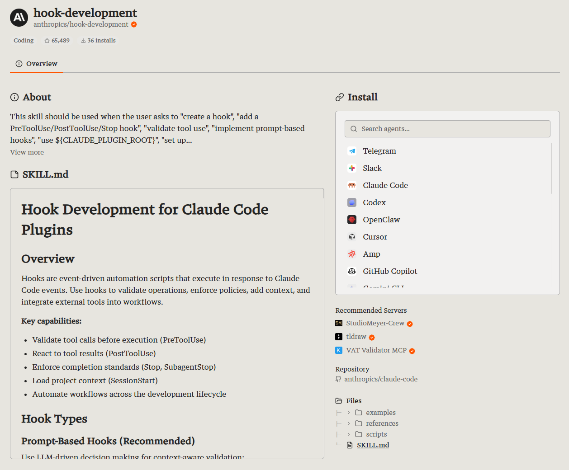Click the Prompt-Based Hooks (Recommended) heading
Image resolution: width=569 pixels, height=470 pixels.
(x=108, y=441)
